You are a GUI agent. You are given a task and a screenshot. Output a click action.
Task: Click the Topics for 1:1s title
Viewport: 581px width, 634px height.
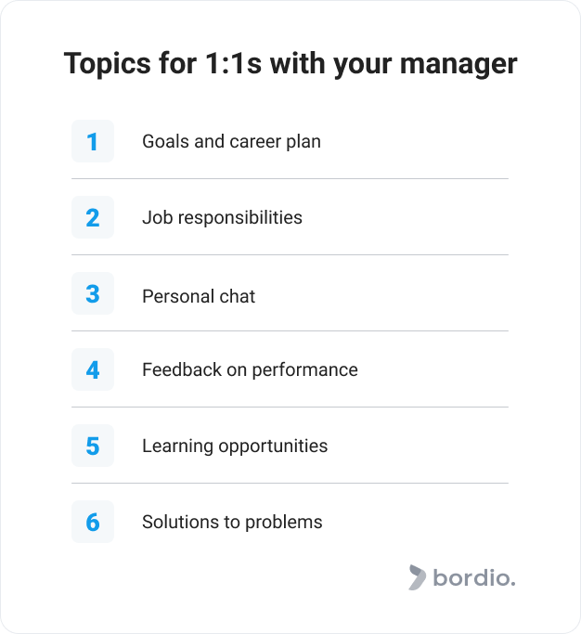pyautogui.click(x=290, y=64)
